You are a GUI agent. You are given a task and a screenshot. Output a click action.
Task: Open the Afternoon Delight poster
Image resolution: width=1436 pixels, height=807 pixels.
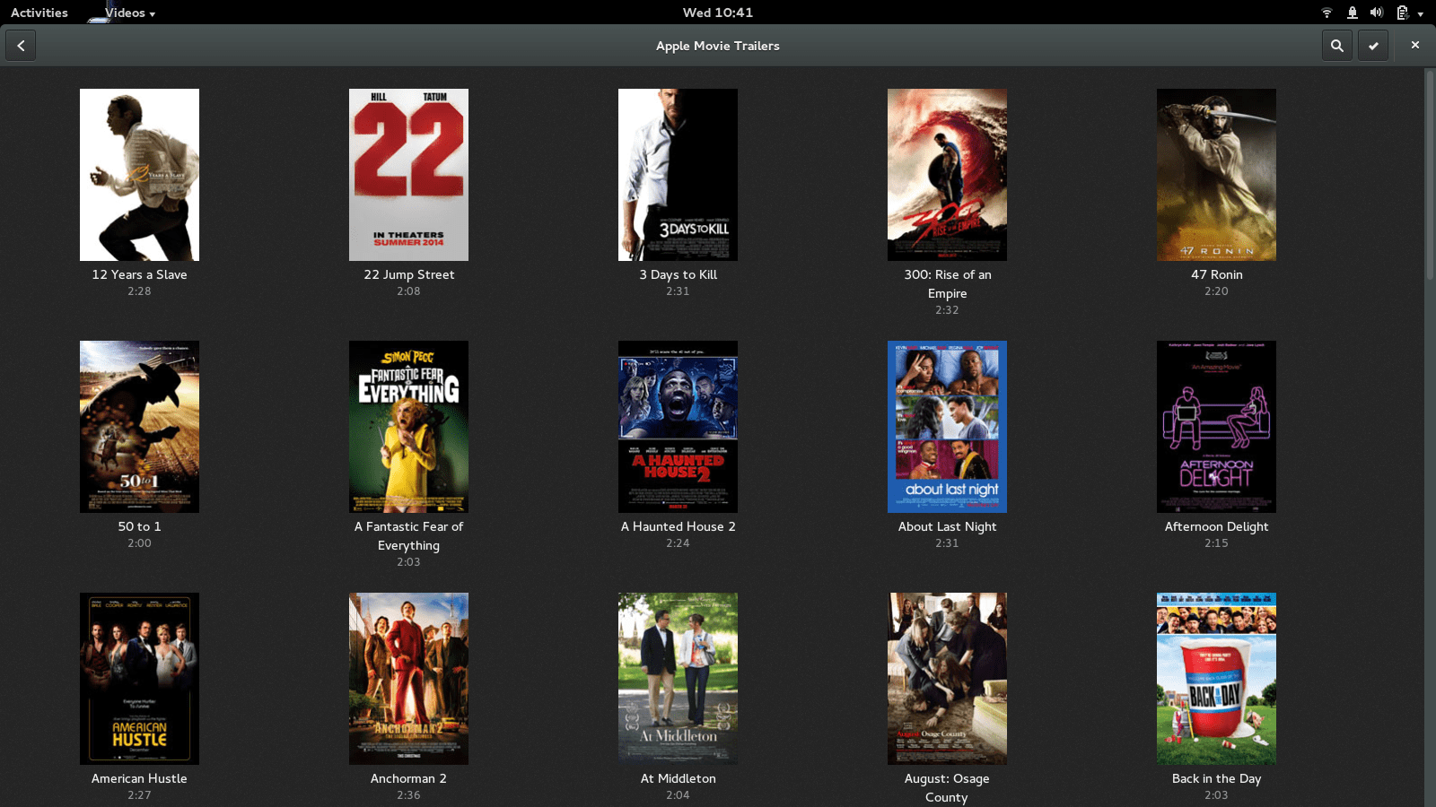(1216, 427)
